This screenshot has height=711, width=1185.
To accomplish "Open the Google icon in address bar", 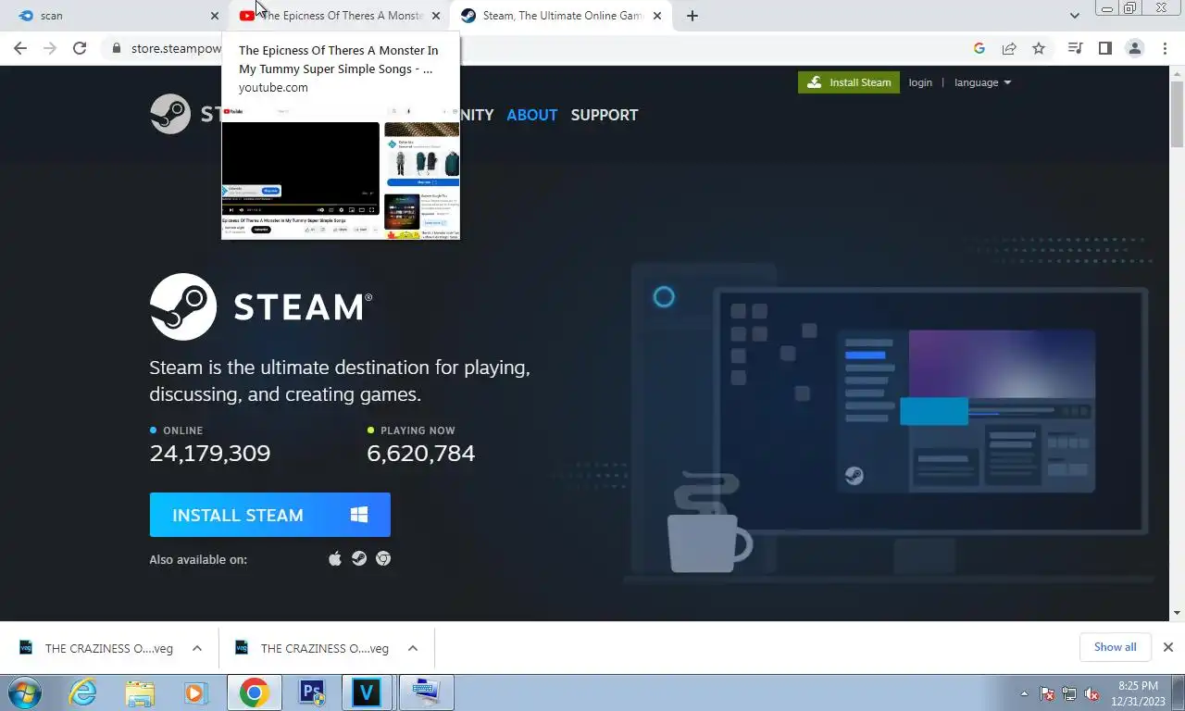I will (979, 49).
